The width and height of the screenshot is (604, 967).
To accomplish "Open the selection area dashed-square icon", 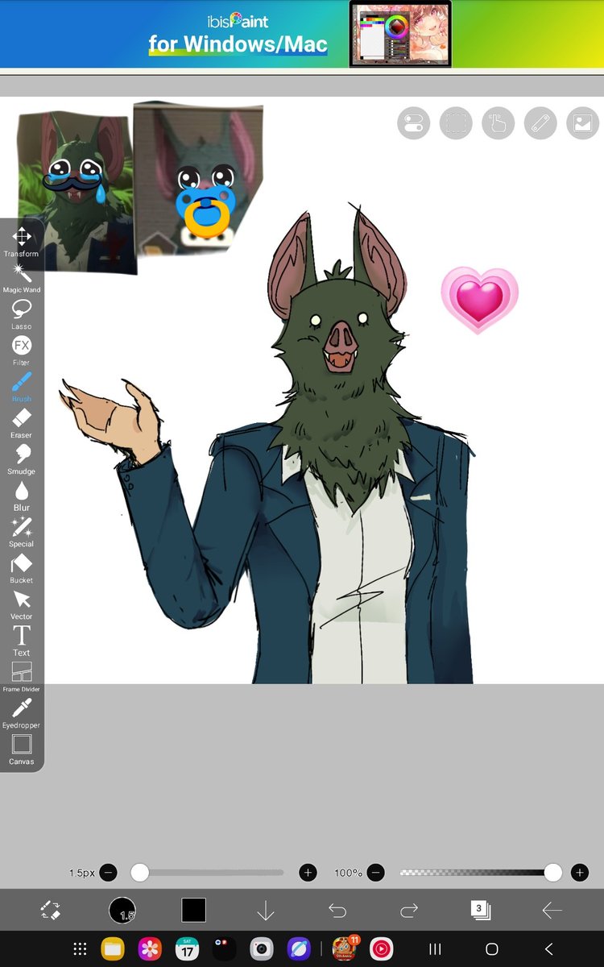I will point(456,123).
